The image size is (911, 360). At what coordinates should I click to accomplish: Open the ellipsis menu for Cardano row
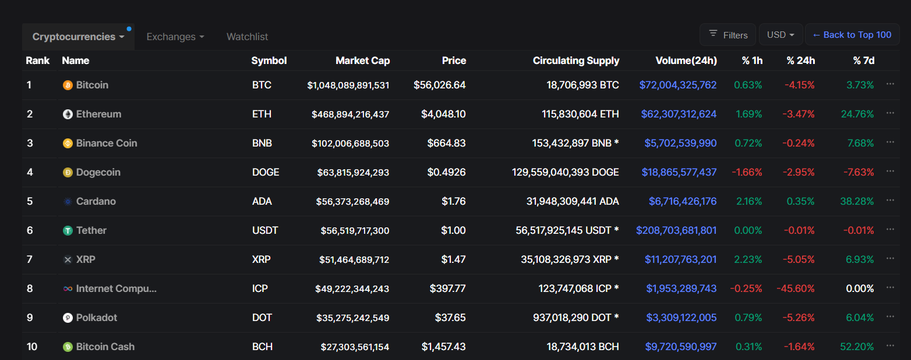890,200
